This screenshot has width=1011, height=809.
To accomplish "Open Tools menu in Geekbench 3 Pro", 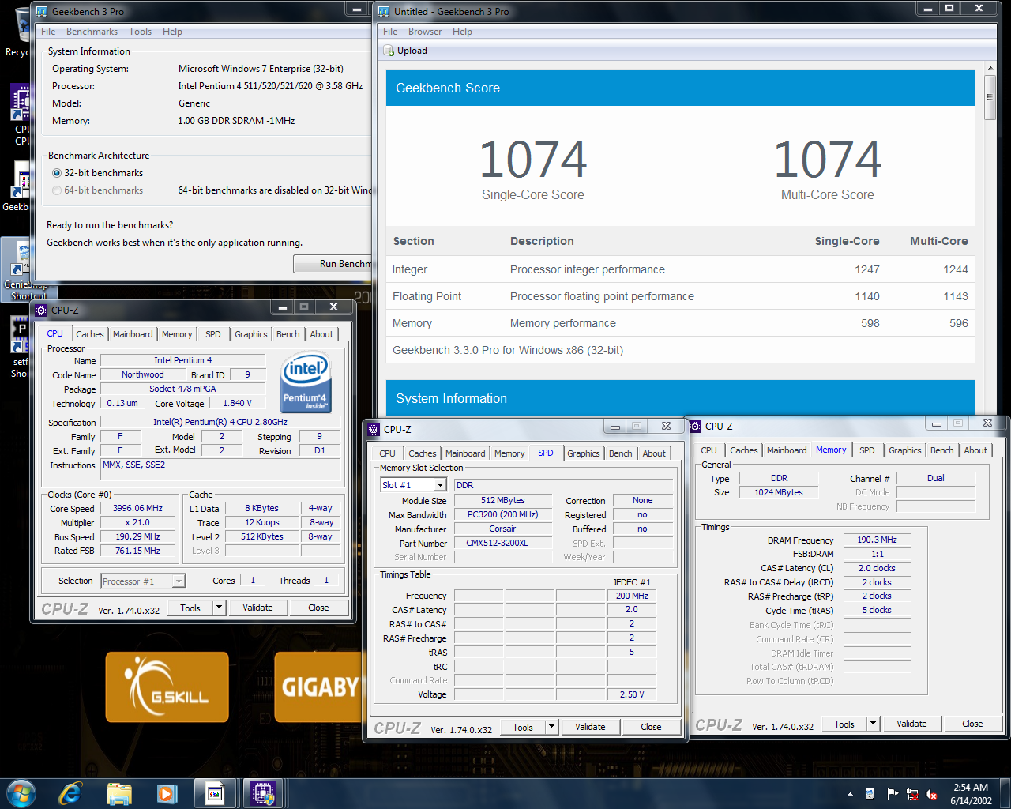I will coord(140,32).
